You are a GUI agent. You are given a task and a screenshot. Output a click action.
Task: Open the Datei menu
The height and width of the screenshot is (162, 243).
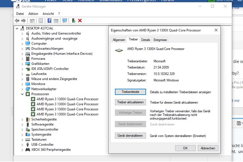tap(20, 14)
